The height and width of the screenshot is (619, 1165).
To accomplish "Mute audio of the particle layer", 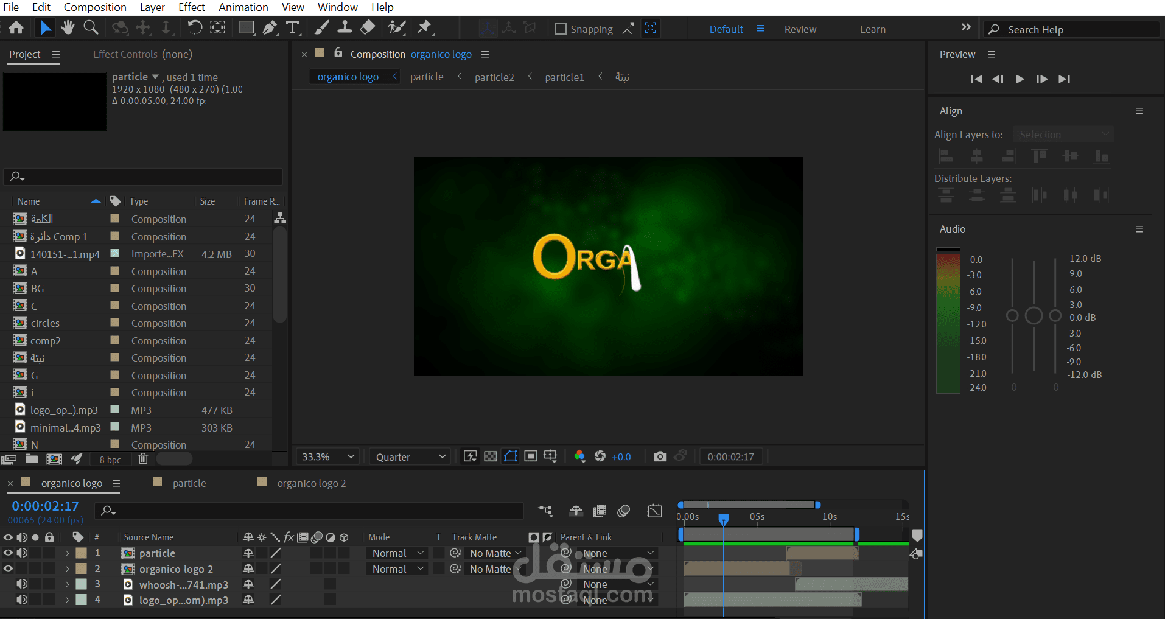I will (x=22, y=553).
